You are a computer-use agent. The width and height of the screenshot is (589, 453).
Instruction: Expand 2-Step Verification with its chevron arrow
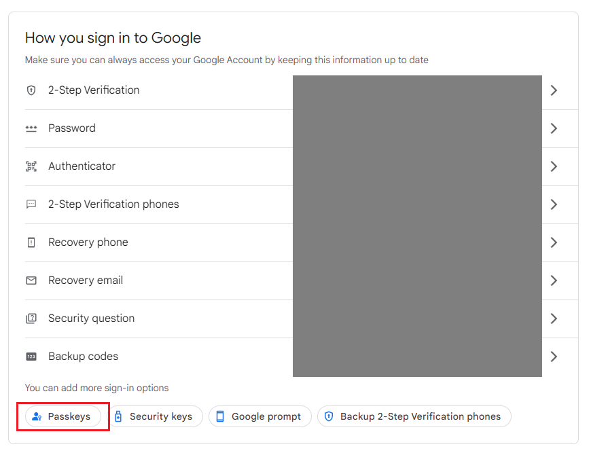coord(554,90)
